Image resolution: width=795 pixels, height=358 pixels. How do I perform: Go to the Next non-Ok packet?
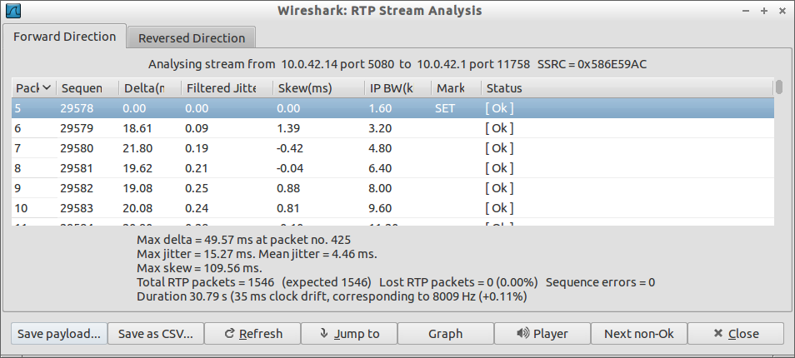coord(639,334)
